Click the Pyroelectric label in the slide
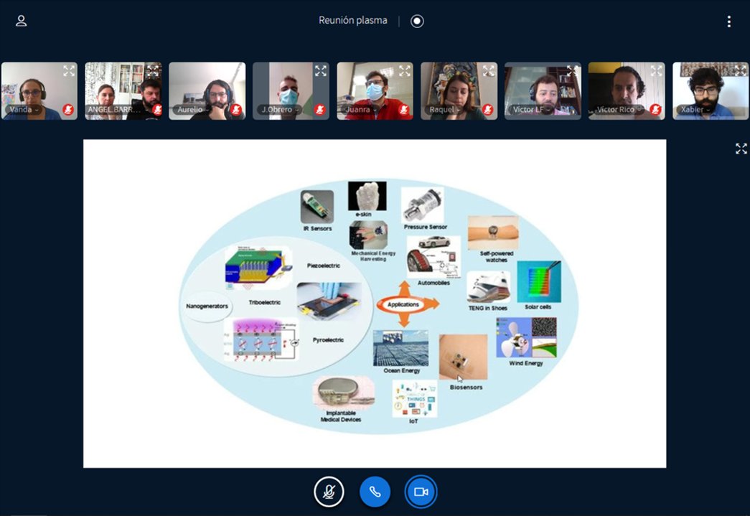Image resolution: width=750 pixels, height=516 pixels. 328,340
